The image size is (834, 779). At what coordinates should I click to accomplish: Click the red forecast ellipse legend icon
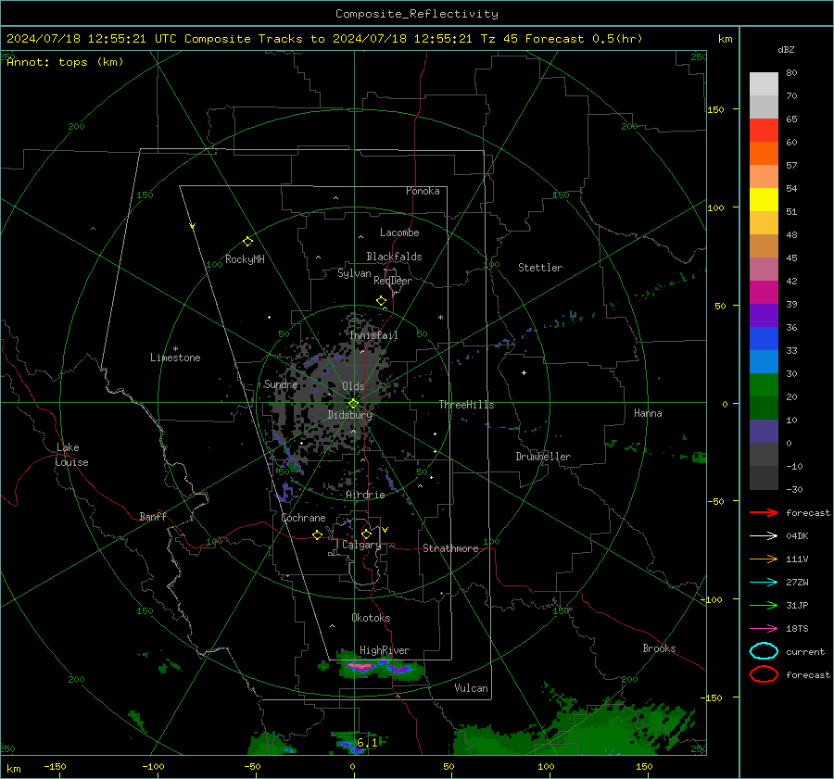[764, 674]
